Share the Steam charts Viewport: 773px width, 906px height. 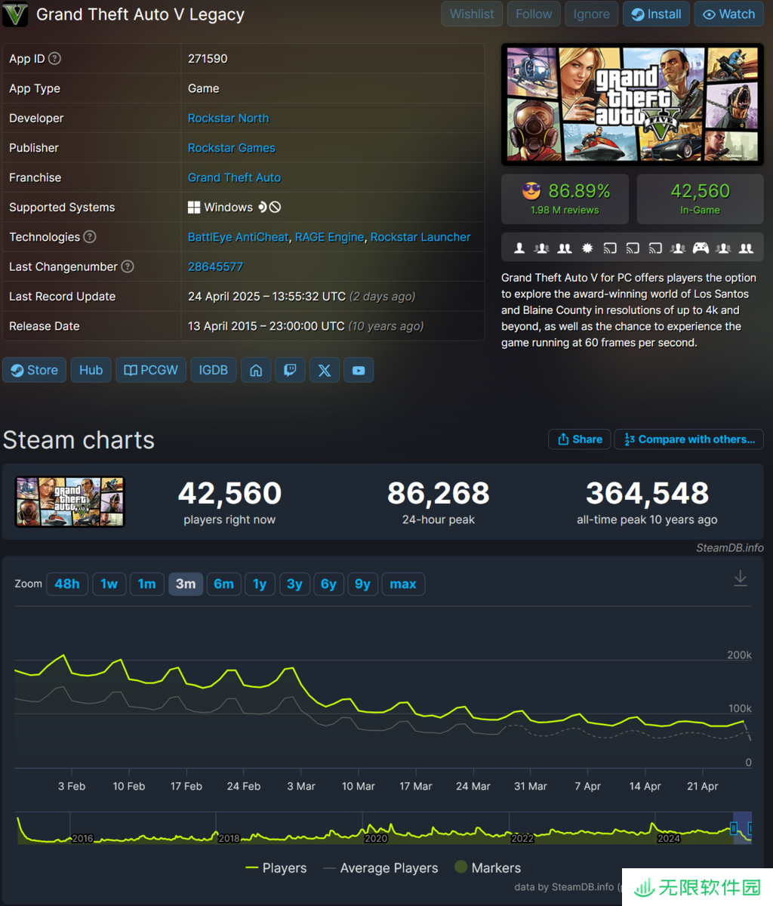point(580,439)
